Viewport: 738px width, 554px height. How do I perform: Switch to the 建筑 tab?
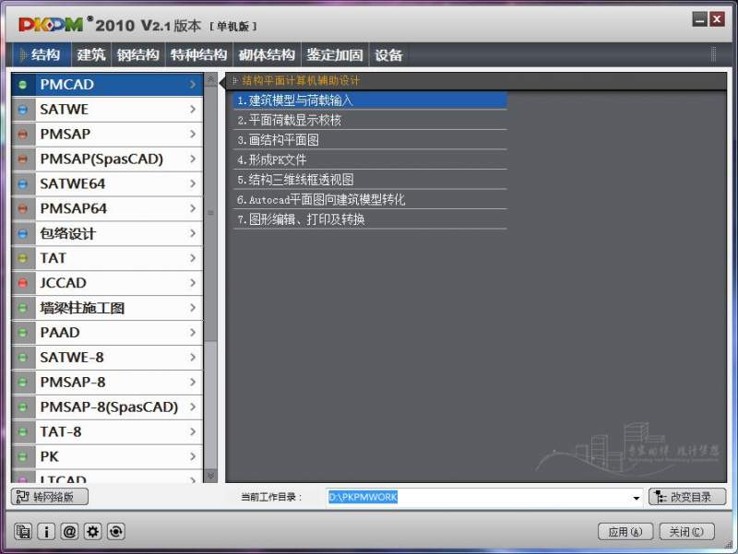click(x=90, y=54)
